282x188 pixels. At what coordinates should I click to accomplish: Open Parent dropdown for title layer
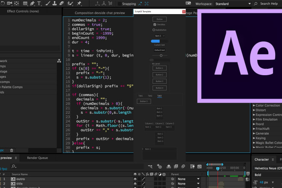tap(189, 184)
